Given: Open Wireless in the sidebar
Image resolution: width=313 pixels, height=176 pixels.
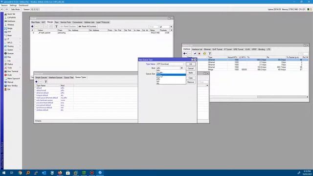Looking at the screenshot, I should coord(11,25).
